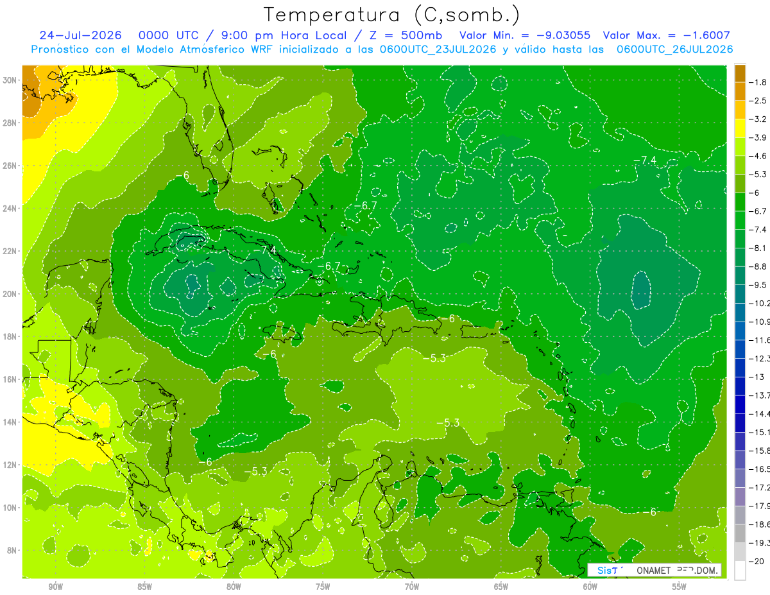Click the legend value "-1.8"
Image resolution: width=770 pixels, height=595 pixels.
[x=758, y=82]
